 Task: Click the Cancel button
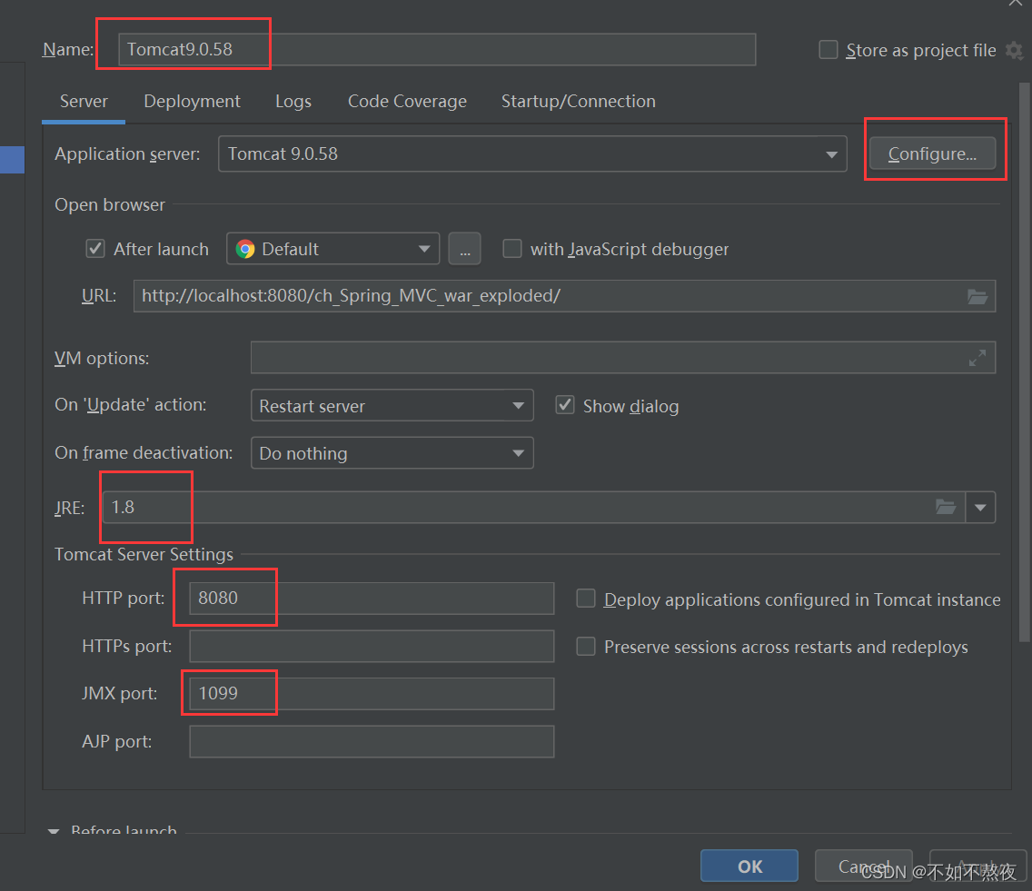864,866
